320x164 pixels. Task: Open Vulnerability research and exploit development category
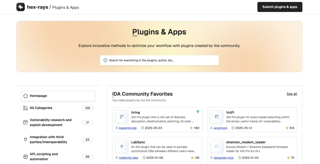(x=58, y=123)
